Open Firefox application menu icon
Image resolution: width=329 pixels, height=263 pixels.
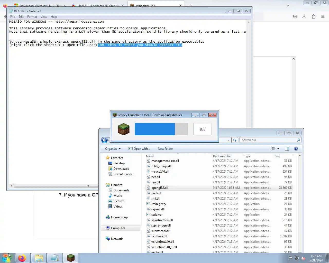[x=323, y=16]
